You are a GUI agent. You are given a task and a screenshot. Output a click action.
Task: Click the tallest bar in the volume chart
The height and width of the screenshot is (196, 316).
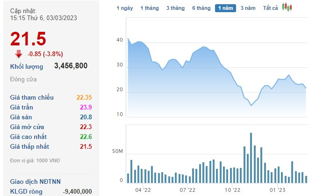pos(251,158)
